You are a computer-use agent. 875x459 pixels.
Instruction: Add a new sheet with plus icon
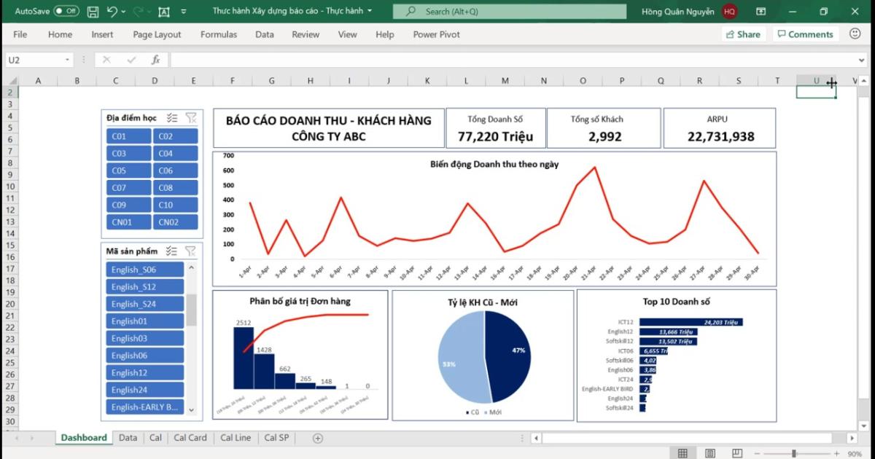[317, 438]
